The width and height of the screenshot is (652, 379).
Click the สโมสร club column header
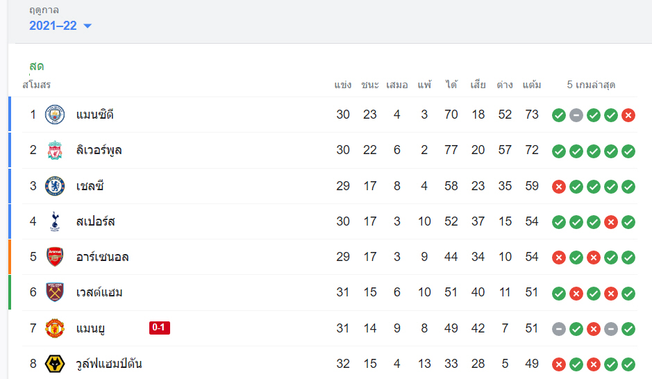click(36, 85)
